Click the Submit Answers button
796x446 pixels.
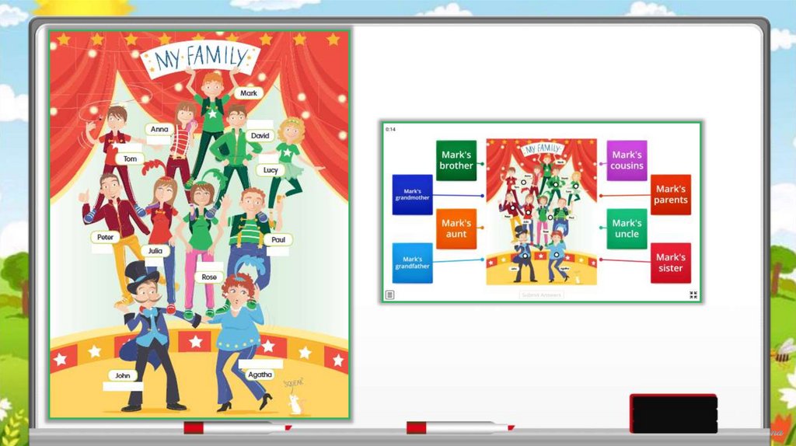[541, 294]
